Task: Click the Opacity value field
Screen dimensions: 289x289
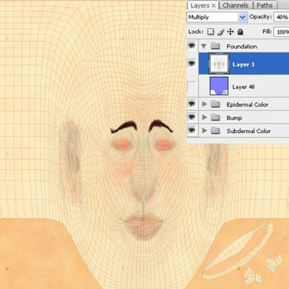Action: pyautogui.click(x=281, y=17)
